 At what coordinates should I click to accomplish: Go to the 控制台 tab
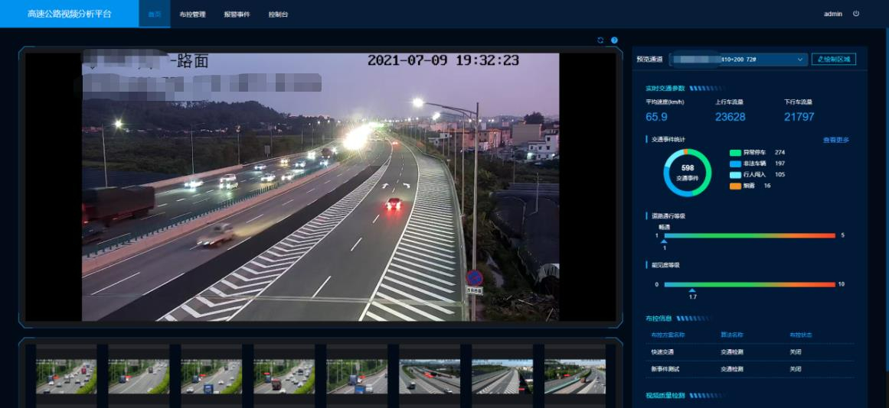tap(278, 15)
